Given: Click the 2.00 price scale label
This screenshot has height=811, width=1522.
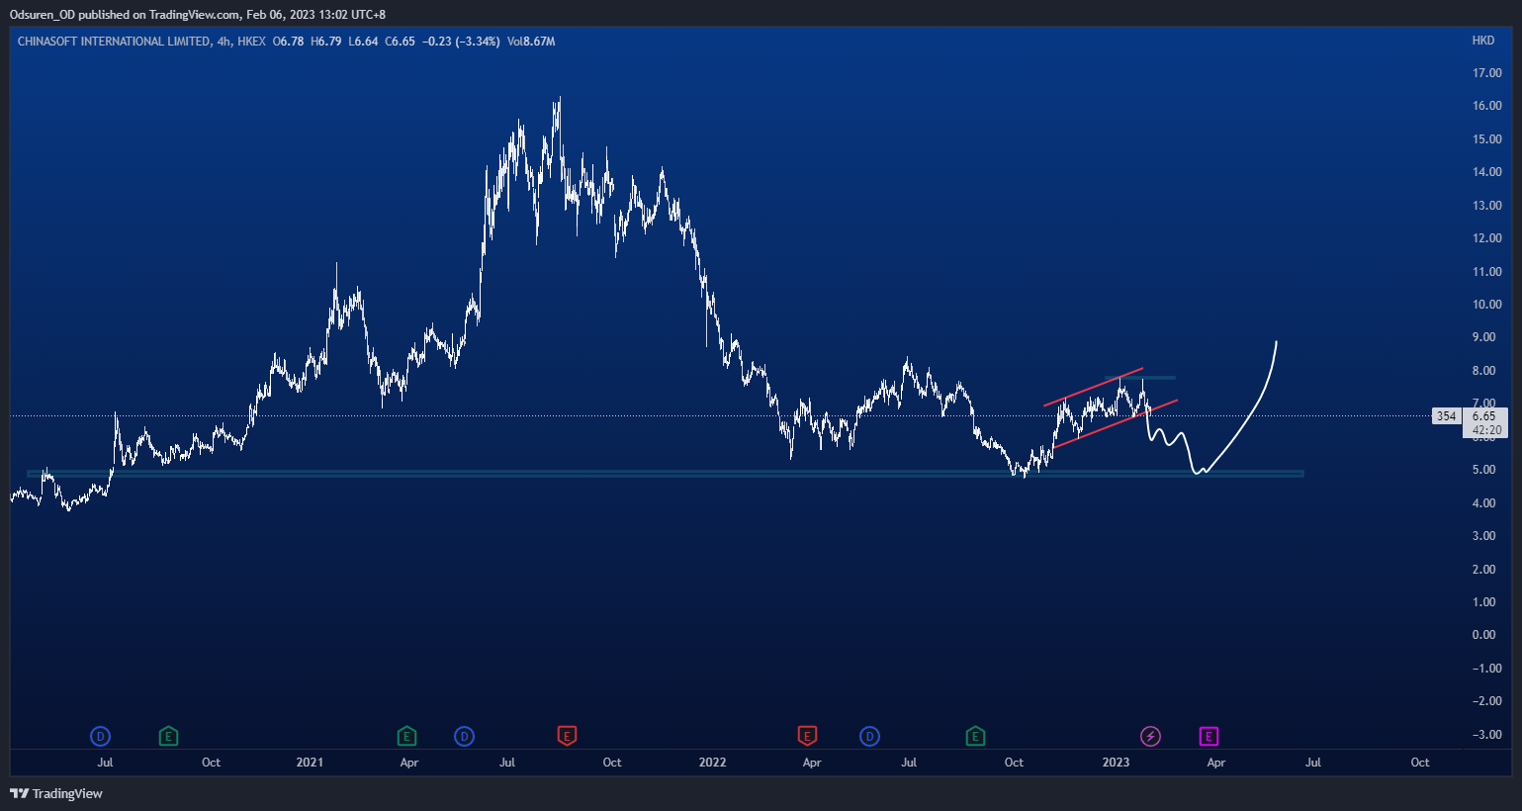Looking at the screenshot, I should pos(1483,570).
